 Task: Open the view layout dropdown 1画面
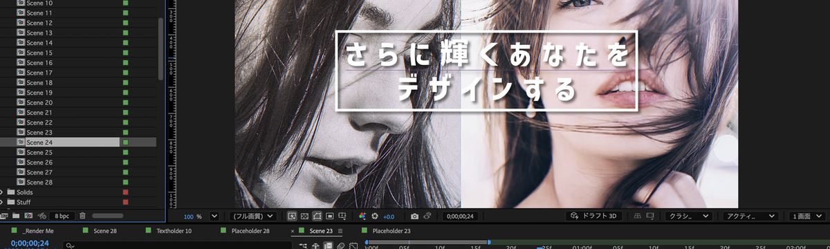point(807,216)
